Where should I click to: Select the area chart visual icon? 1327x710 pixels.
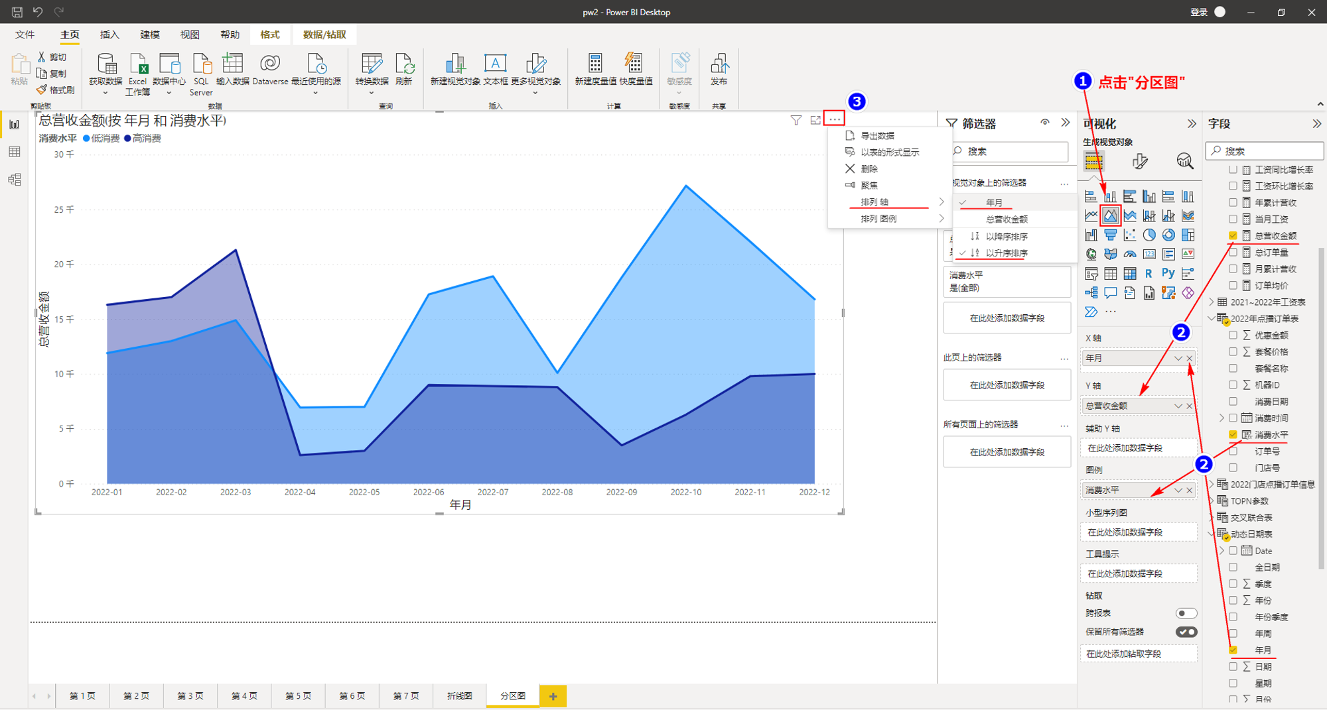(1110, 215)
